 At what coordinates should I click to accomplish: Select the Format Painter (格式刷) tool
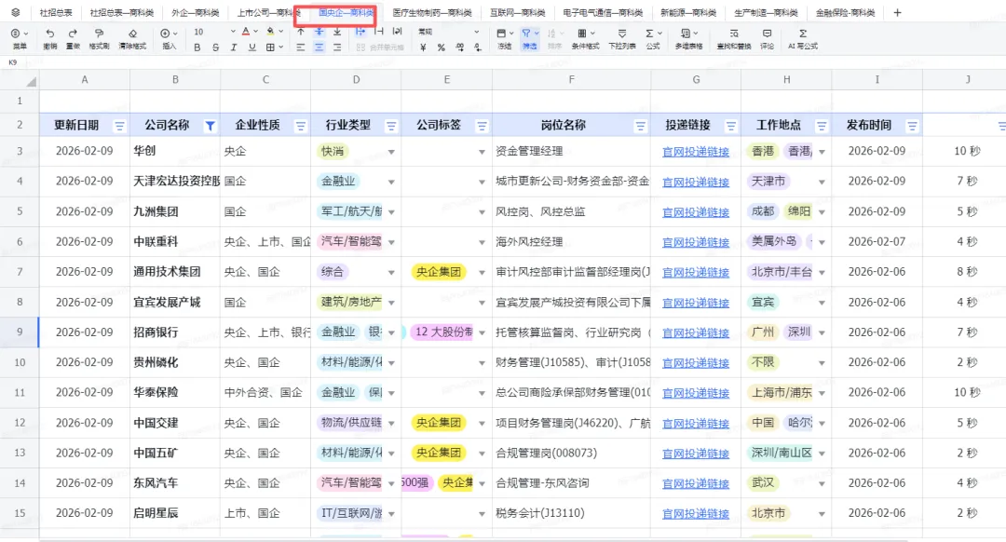click(x=99, y=34)
